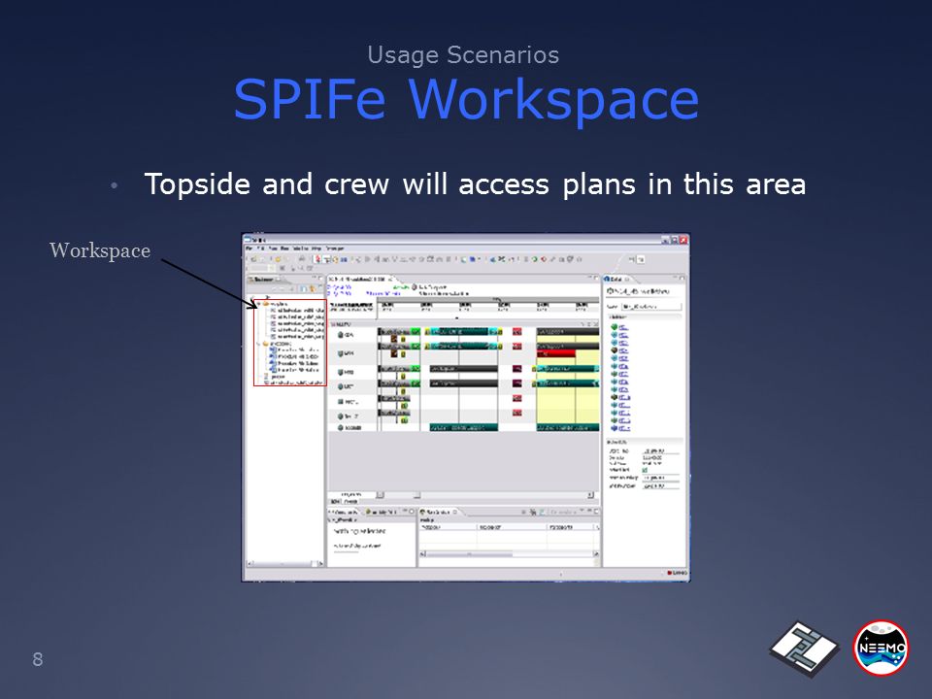932x699 pixels.
Task: Collapse the second folder in Navigator tree
Action: tap(259, 344)
